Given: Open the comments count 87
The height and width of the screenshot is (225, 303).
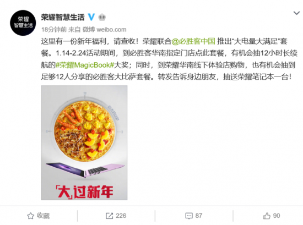Looking at the screenshot, I should tap(199, 216).
